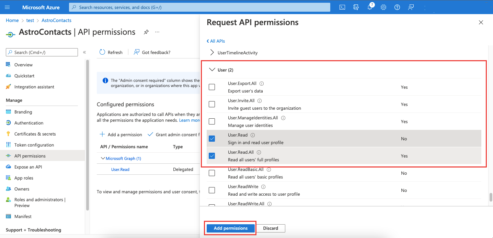Check the User.Invite.All checkbox
The height and width of the screenshot is (238, 493).
click(212, 104)
